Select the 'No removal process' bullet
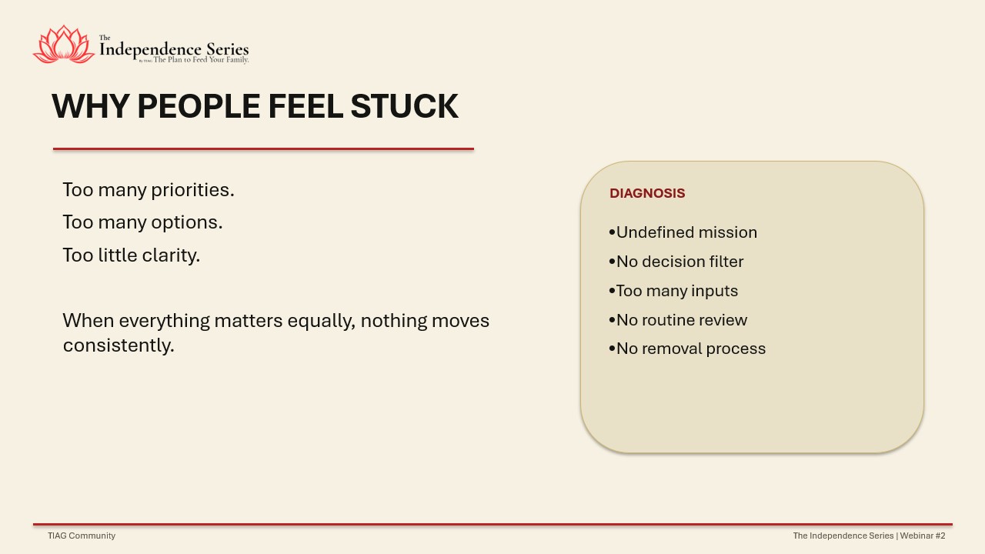985x554 pixels. (687, 349)
